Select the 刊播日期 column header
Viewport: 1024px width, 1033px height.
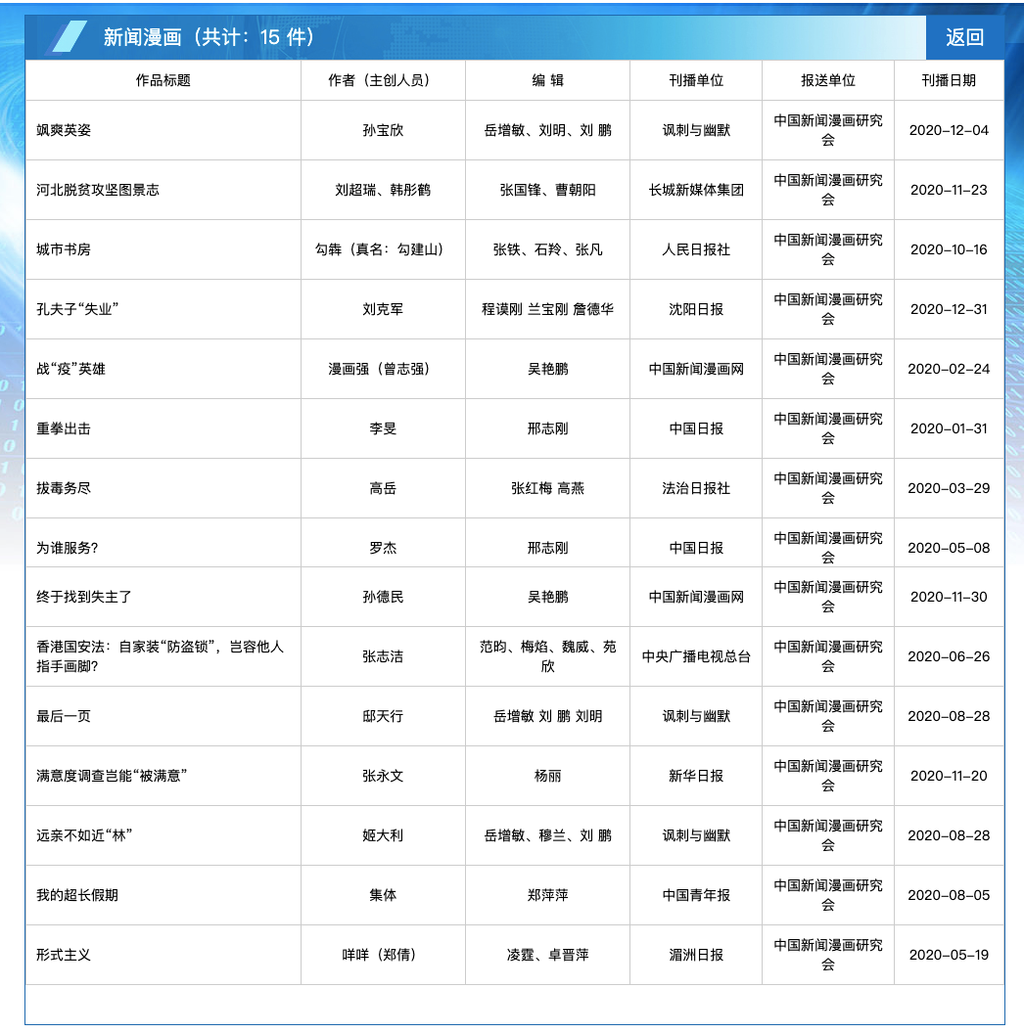[949, 80]
